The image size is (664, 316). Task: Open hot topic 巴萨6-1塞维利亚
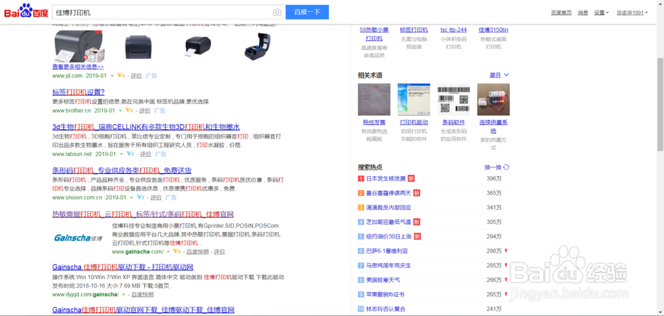pos(387,251)
